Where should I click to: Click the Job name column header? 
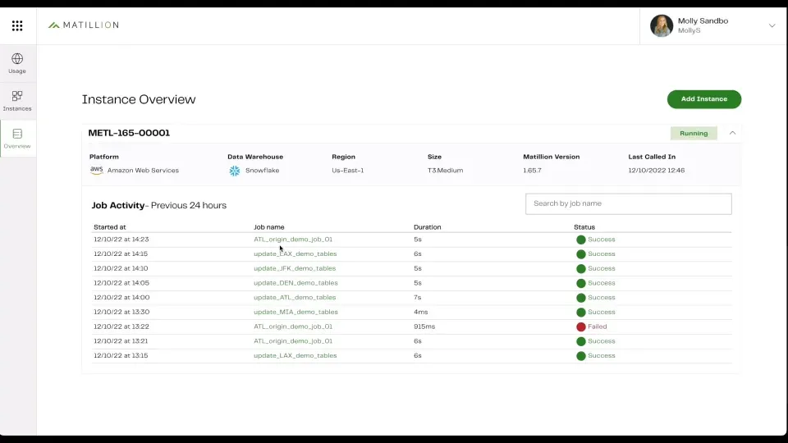[269, 227]
